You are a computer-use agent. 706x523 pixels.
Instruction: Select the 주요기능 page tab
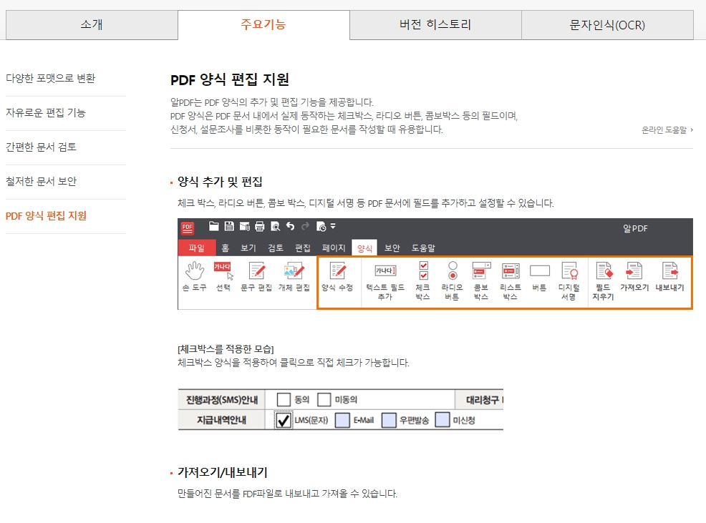[x=263, y=25]
